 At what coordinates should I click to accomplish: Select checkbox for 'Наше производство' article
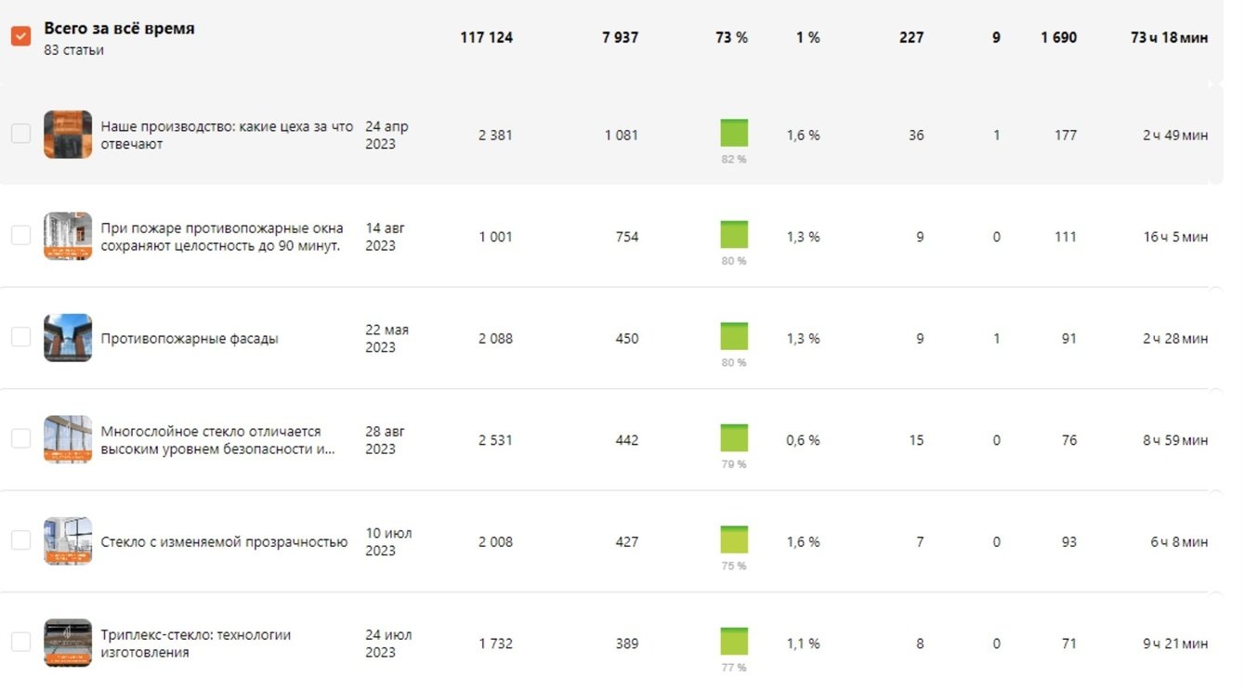[20, 134]
